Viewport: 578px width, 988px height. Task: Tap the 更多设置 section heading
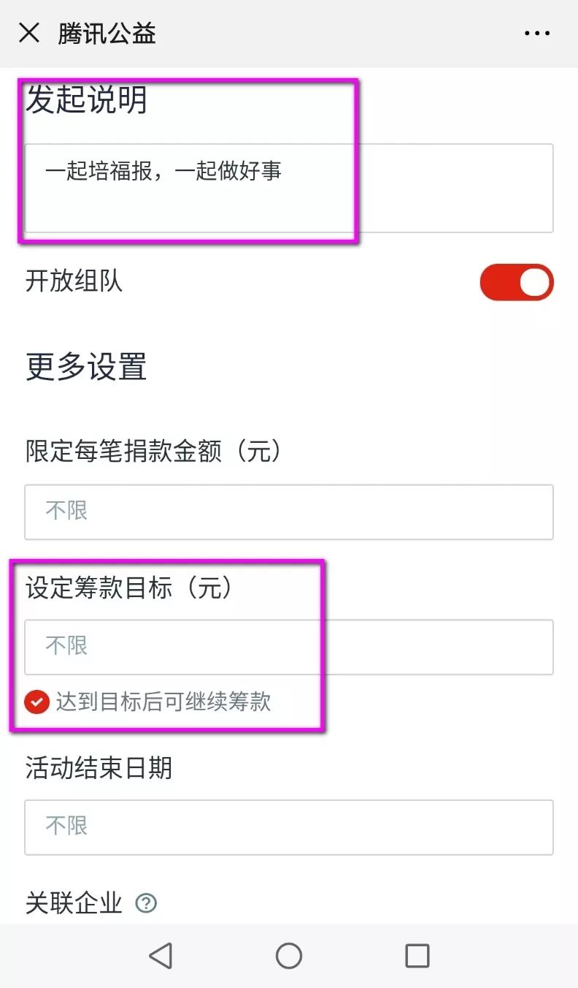pos(86,366)
